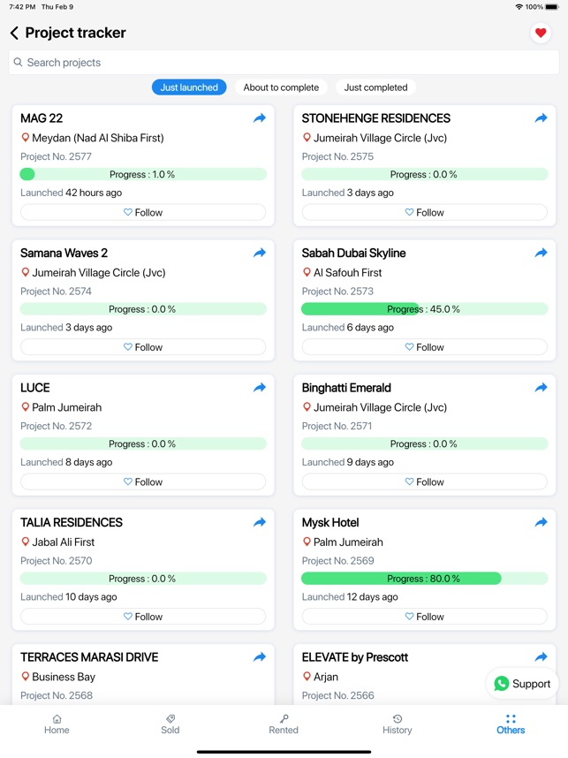
Task: Open the Sold tab in bottom bar
Action: click(170, 724)
